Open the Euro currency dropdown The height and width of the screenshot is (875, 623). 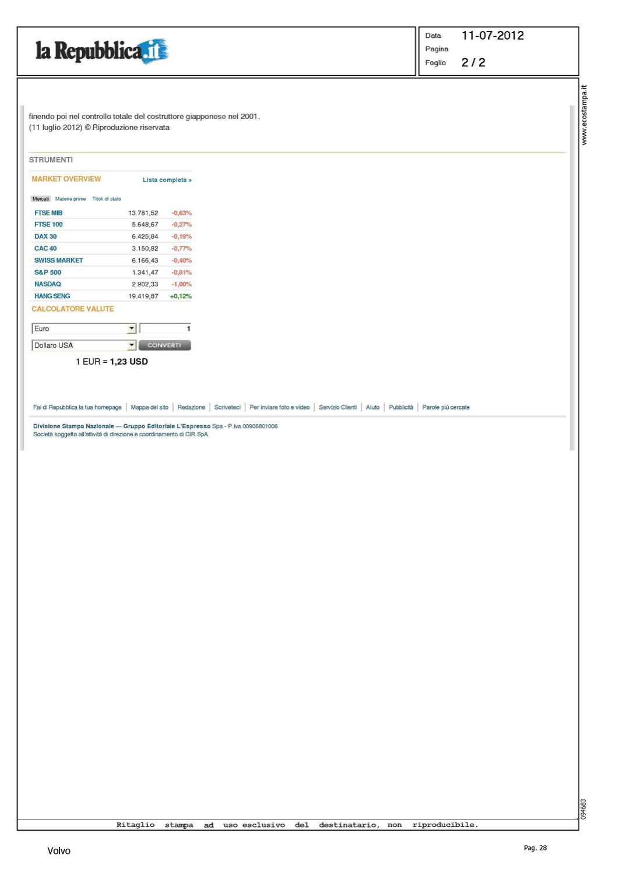pos(132,329)
